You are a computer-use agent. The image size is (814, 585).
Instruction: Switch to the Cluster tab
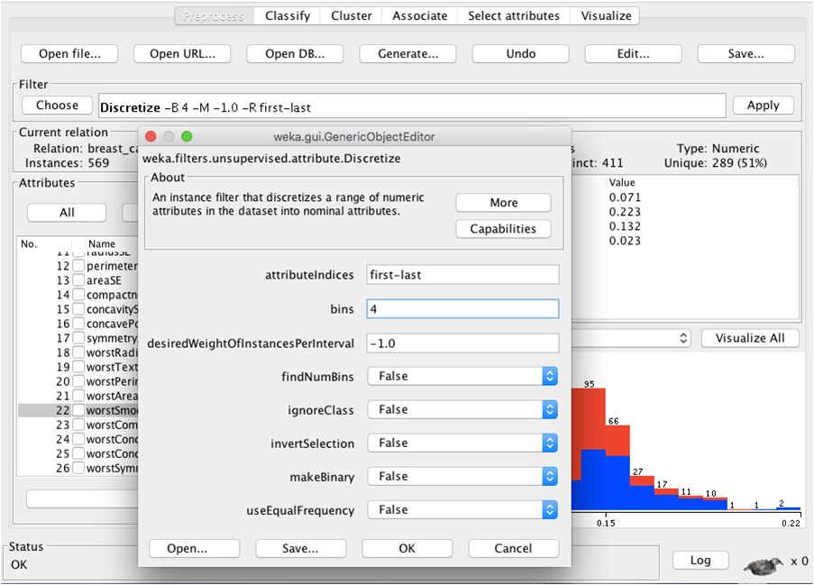pos(352,16)
